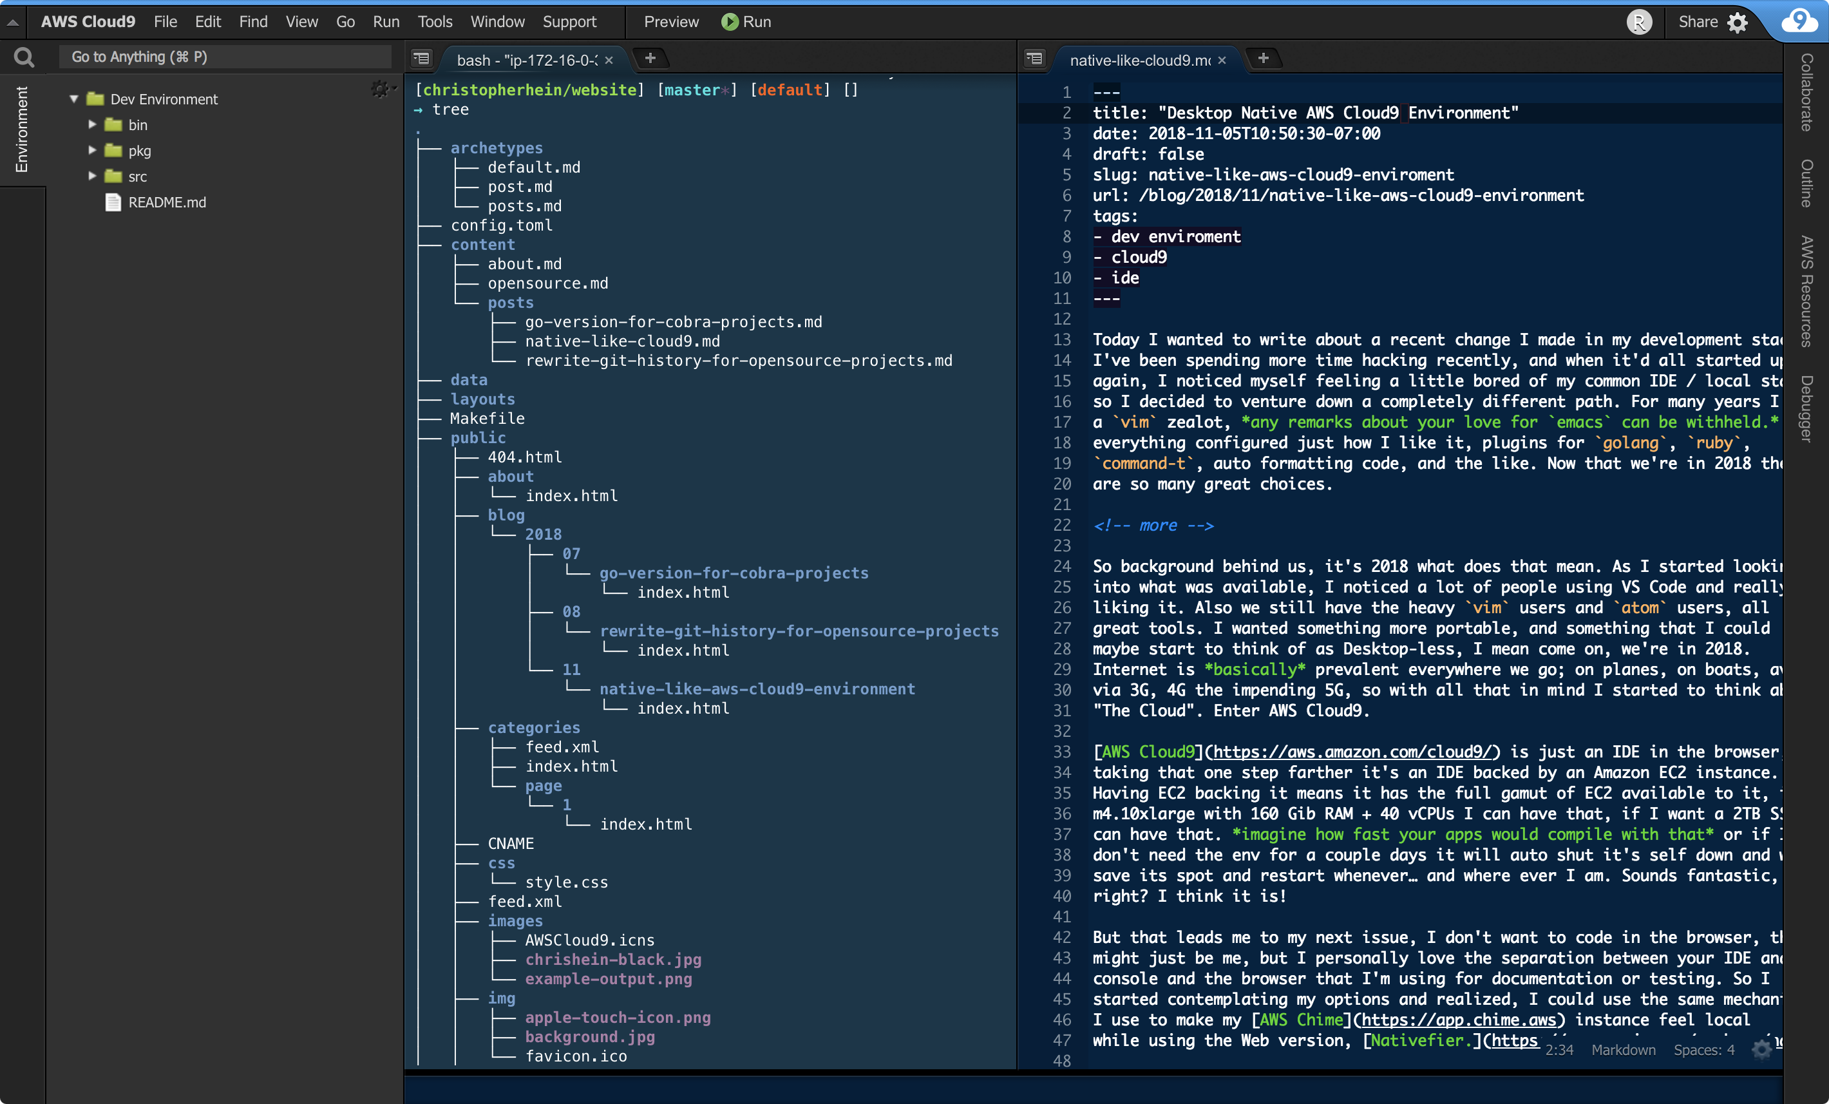The image size is (1829, 1104).
Task: Open the terminal pane tab list icon
Action: point(422,59)
